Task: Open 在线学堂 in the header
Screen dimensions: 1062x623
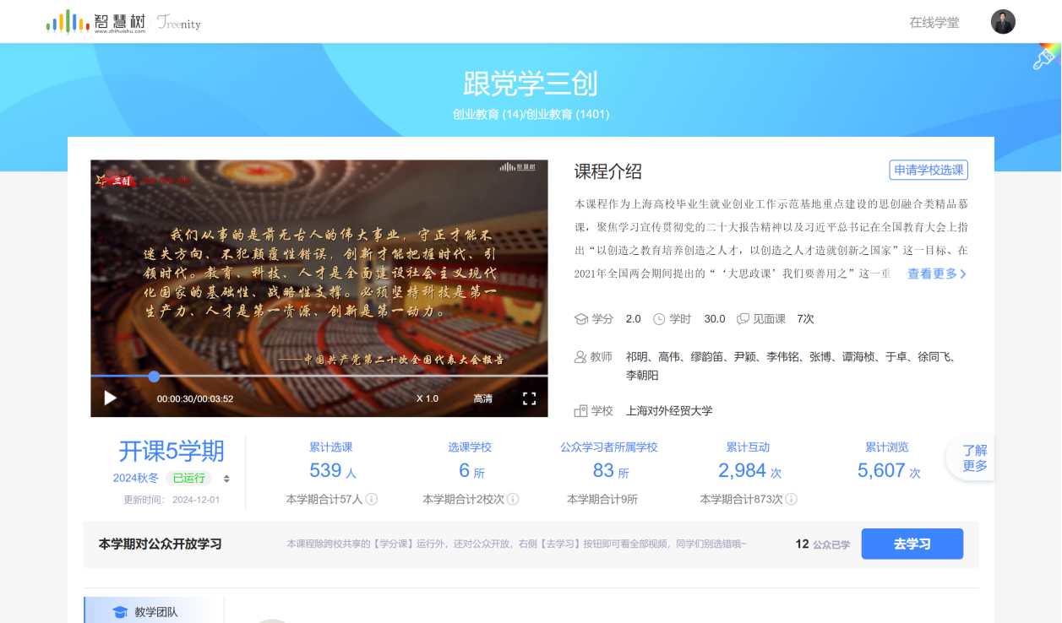Action: tap(934, 23)
